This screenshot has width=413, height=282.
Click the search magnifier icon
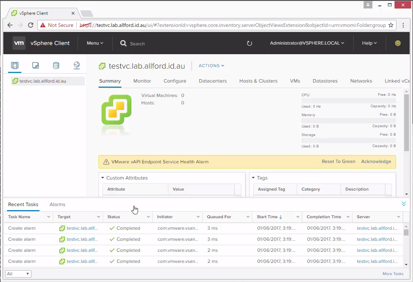point(123,43)
